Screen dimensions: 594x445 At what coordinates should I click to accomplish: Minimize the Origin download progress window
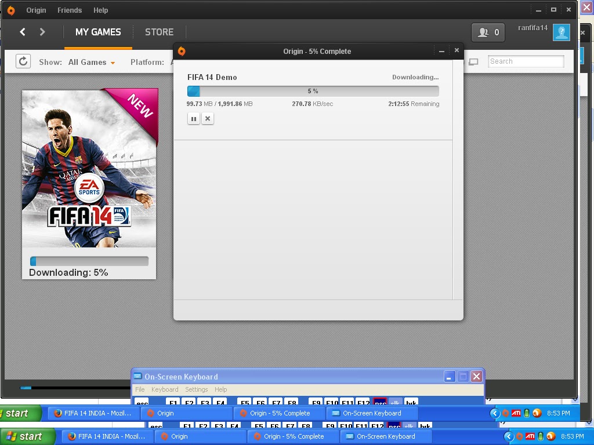(441, 51)
